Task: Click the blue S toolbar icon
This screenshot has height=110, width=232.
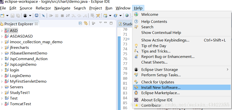Action: pyautogui.click(x=115, y=15)
